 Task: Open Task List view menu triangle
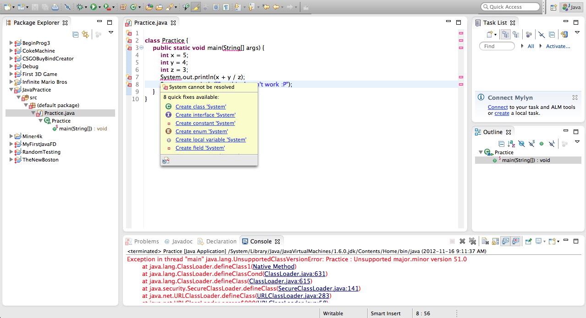pos(577,32)
